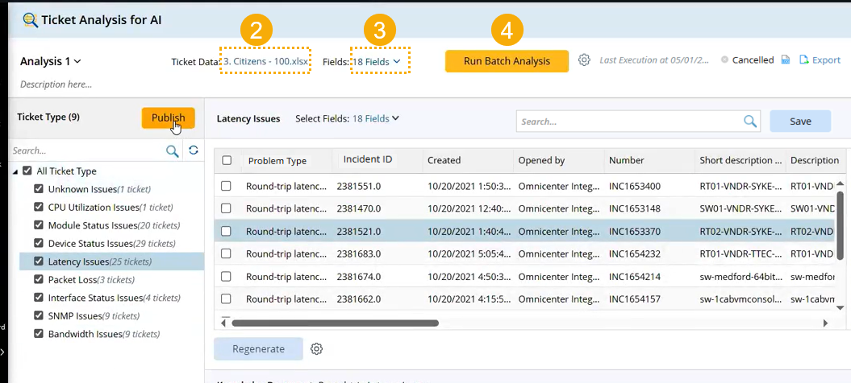Click the Description here field
This screenshot has height=383, width=851.
tap(56, 84)
